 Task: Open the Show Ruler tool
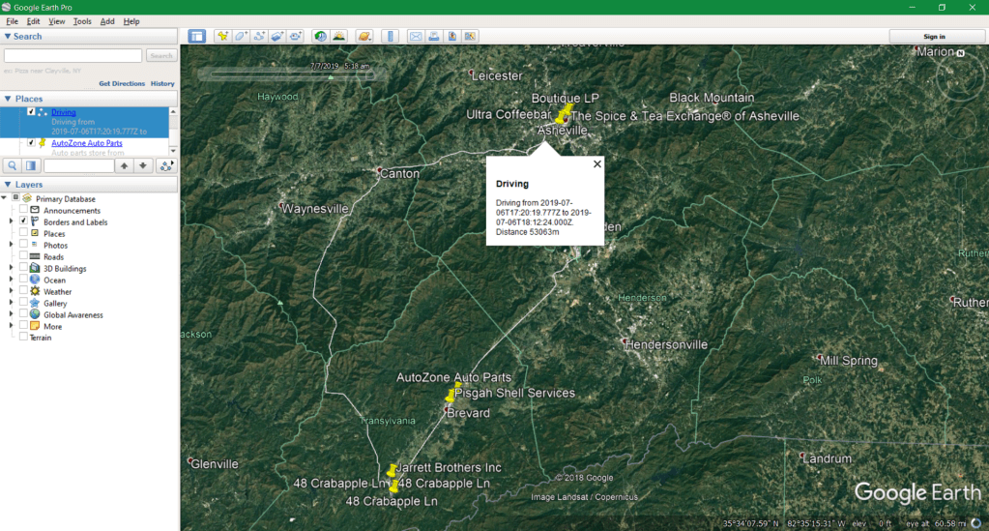[x=391, y=37]
